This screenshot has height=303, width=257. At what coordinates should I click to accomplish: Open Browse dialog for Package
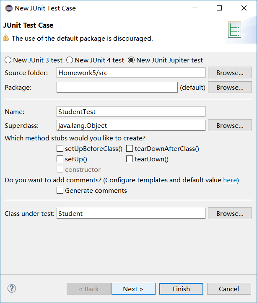pos(230,87)
